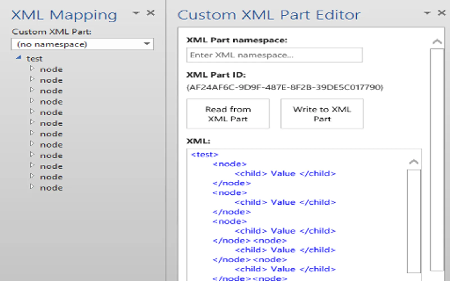Image resolution: width=450 pixels, height=281 pixels.
Task: Select the test item in the tree
Action: (x=34, y=59)
